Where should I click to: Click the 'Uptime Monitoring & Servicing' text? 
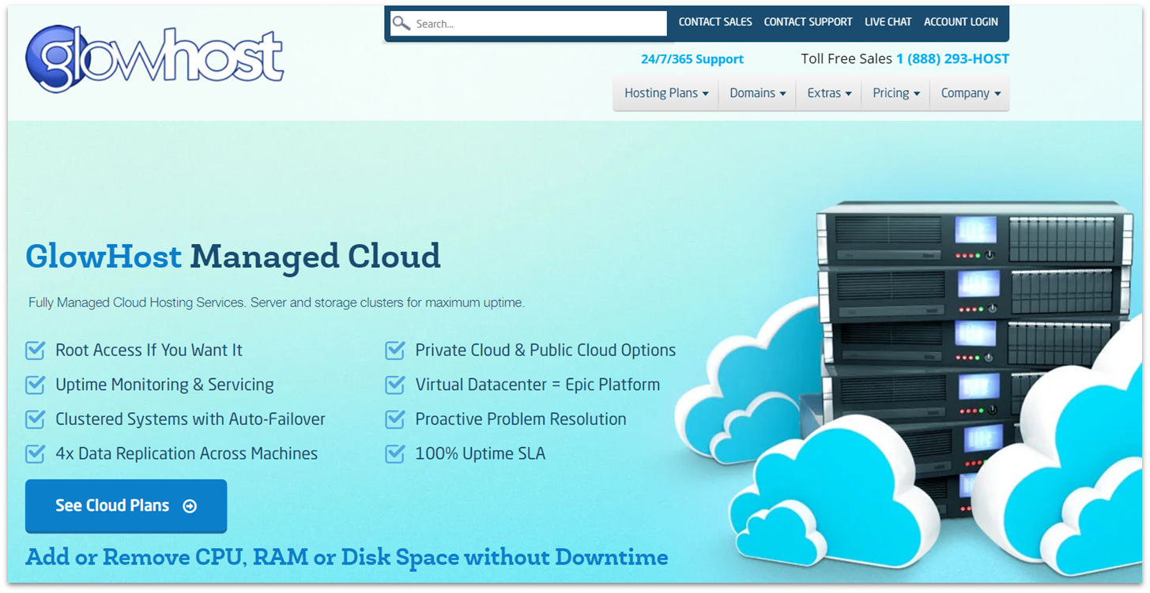[164, 385]
